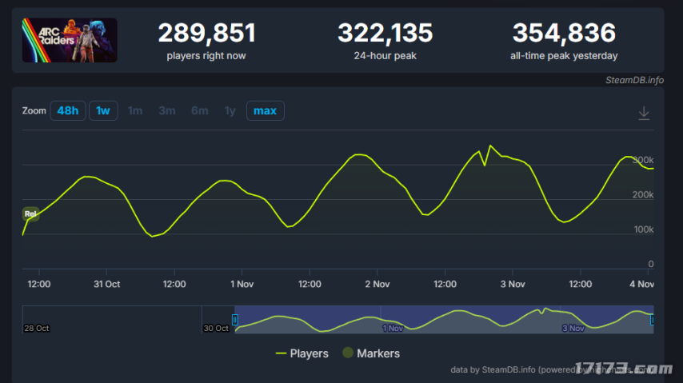Set chart zoom to 48h
The image size is (683, 383).
tap(67, 110)
